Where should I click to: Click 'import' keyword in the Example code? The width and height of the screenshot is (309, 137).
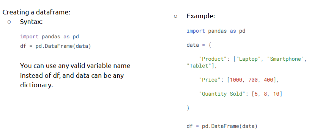pyautogui.click(x=195, y=31)
